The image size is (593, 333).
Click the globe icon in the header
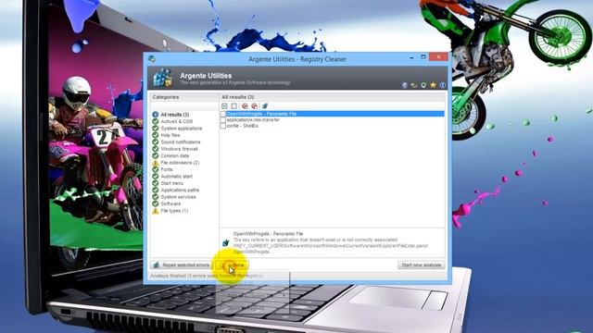pyautogui.click(x=405, y=85)
